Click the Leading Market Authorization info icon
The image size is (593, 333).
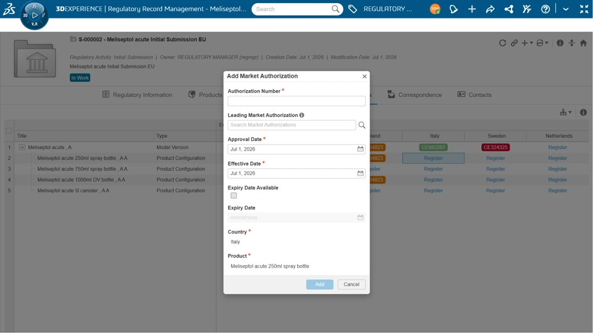click(302, 115)
